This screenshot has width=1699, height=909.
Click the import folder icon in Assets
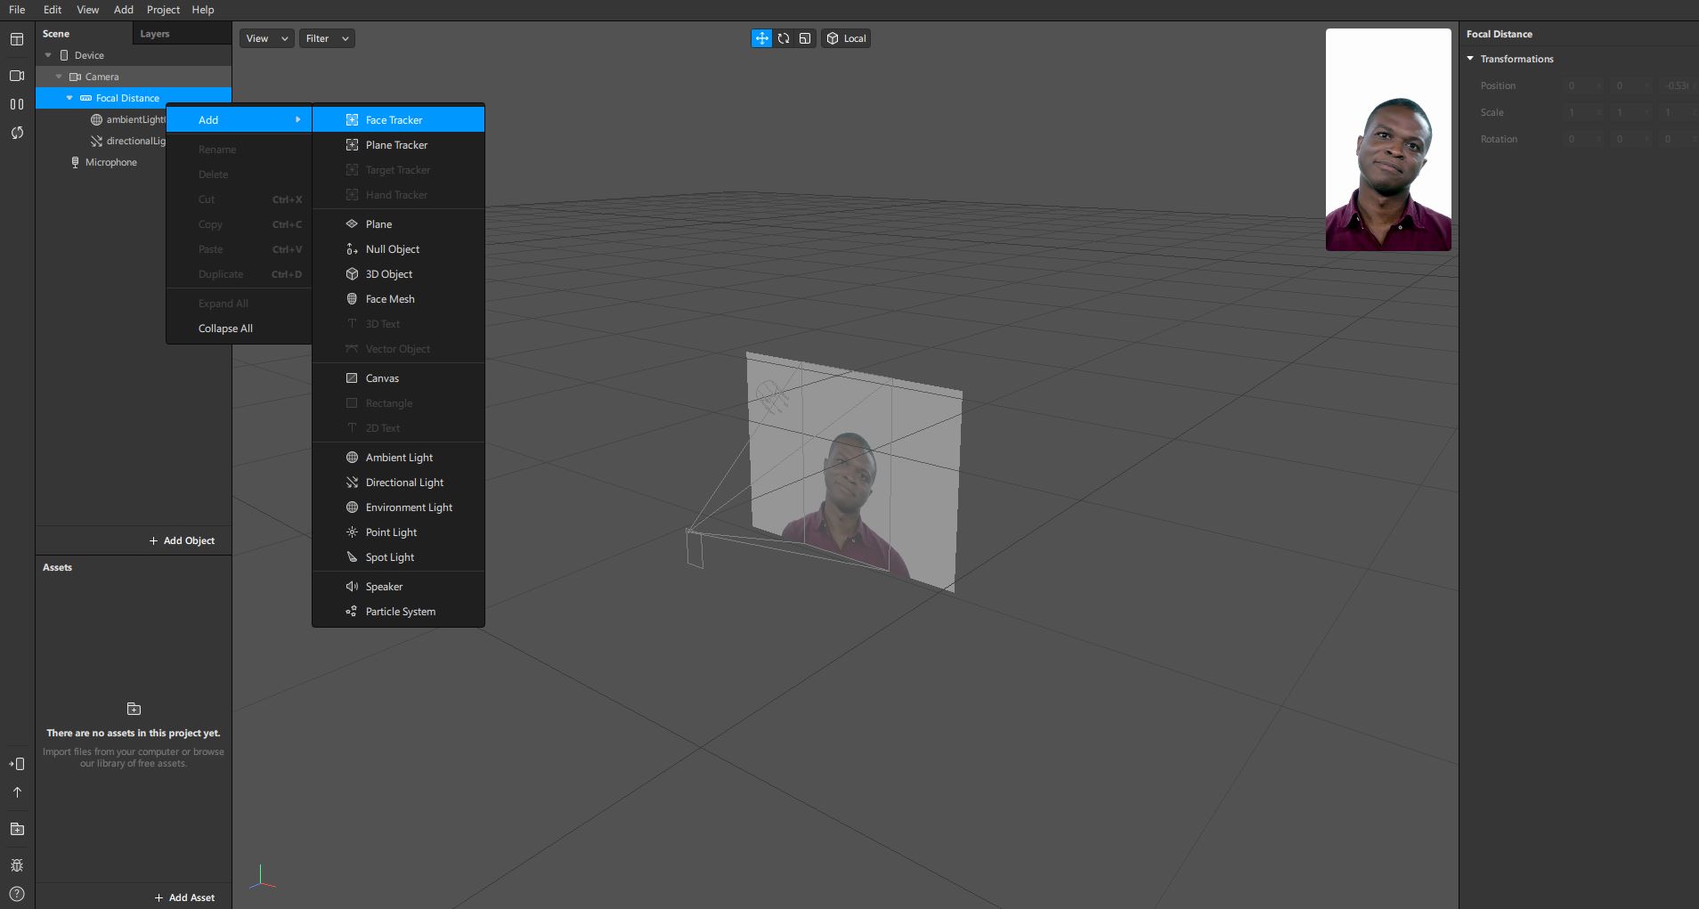(x=134, y=709)
